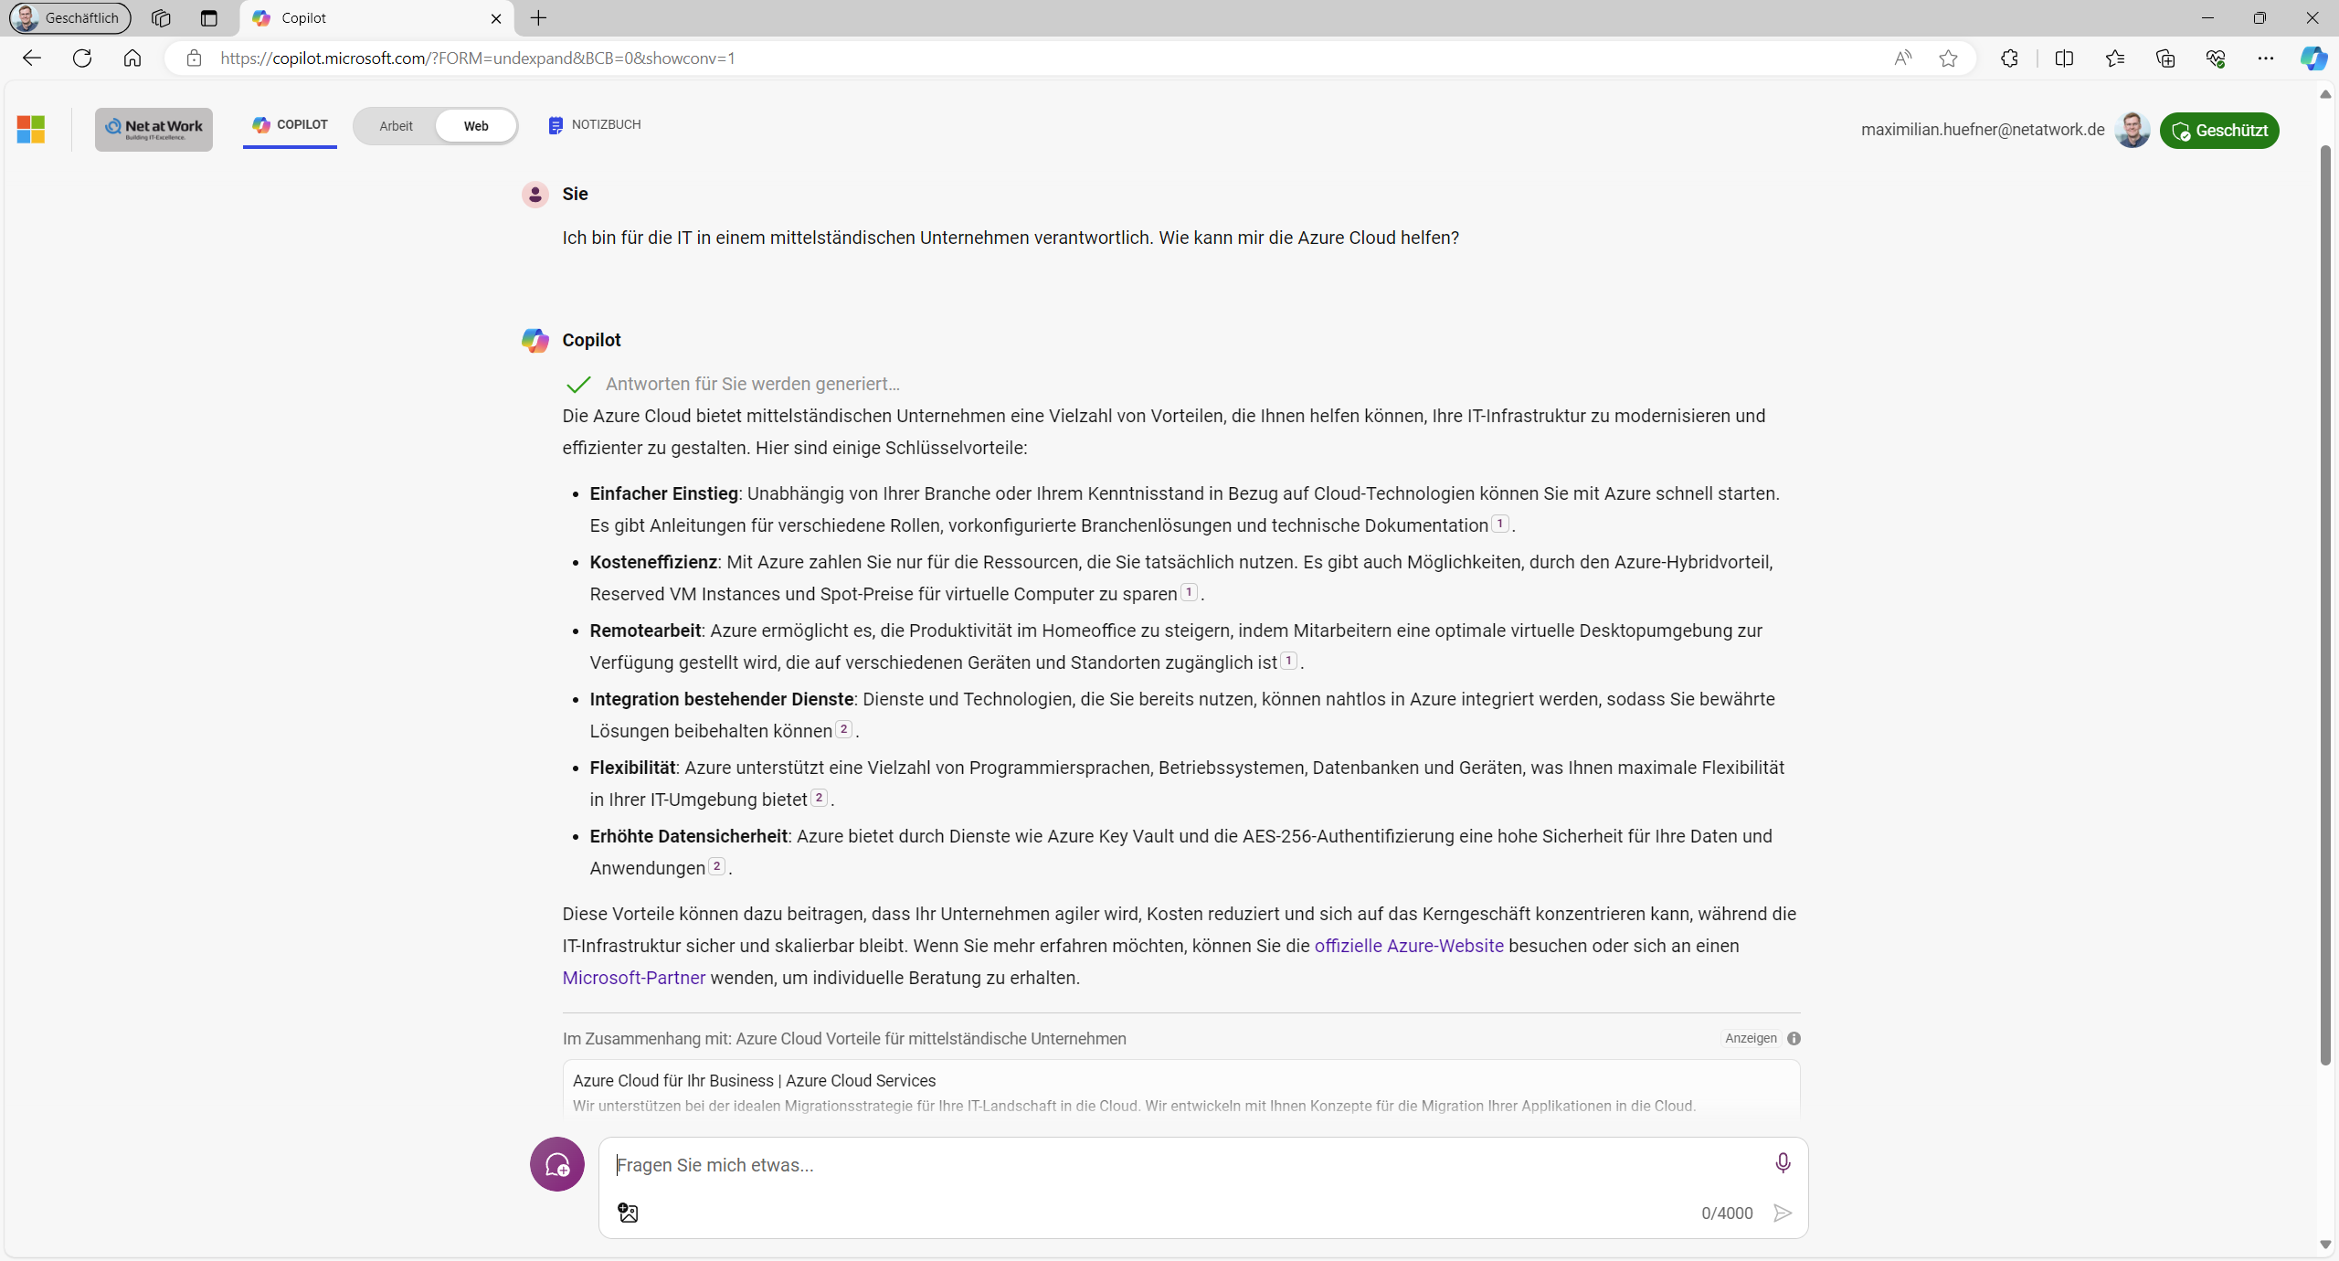Open the Favorites list

pos(2114,58)
